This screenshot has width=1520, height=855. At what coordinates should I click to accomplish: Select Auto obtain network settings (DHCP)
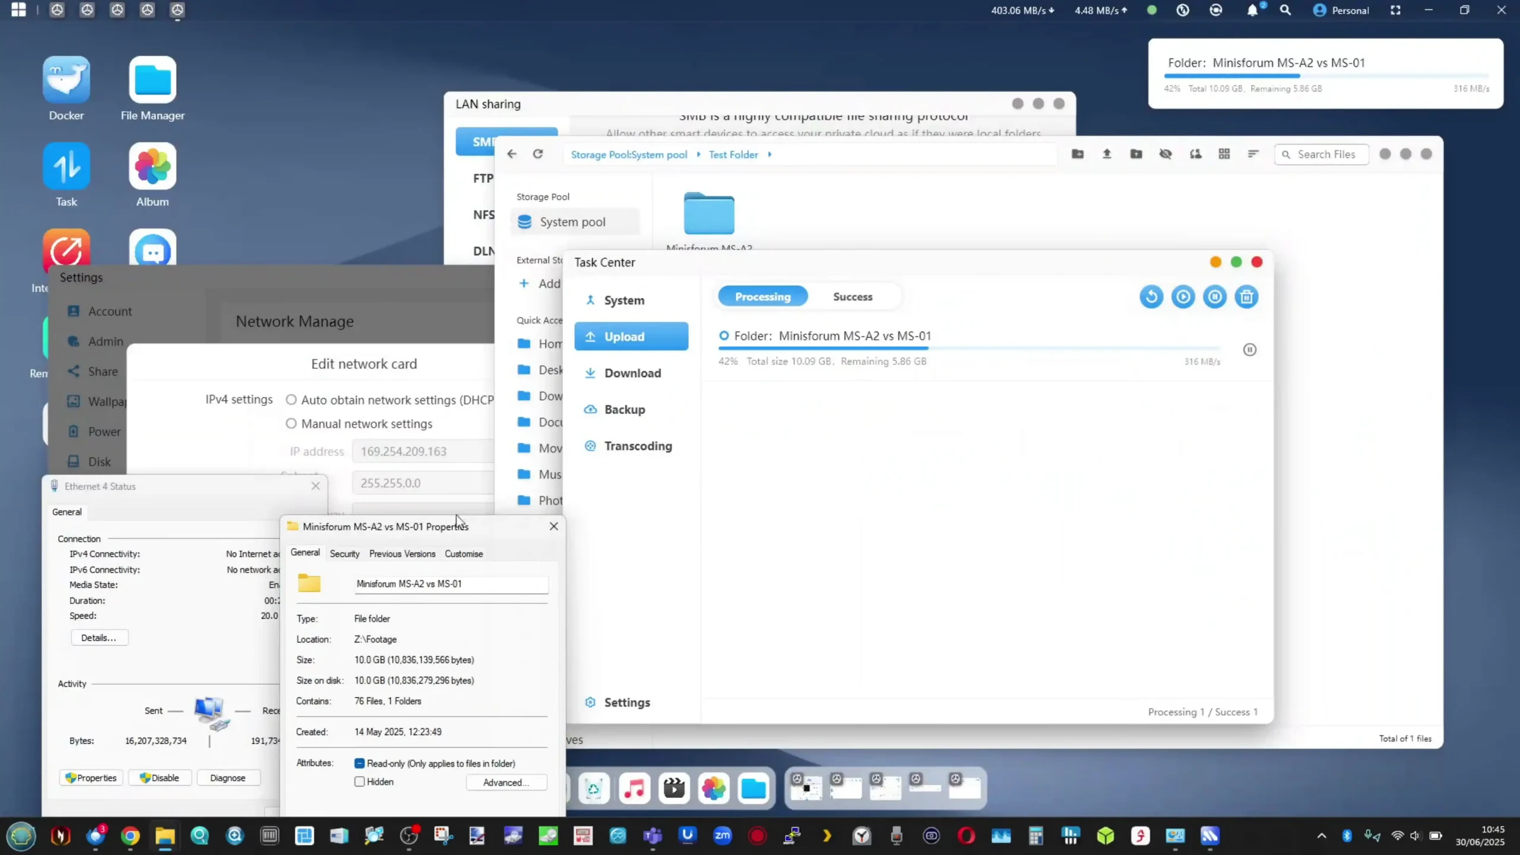pyautogui.click(x=291, y=400)
